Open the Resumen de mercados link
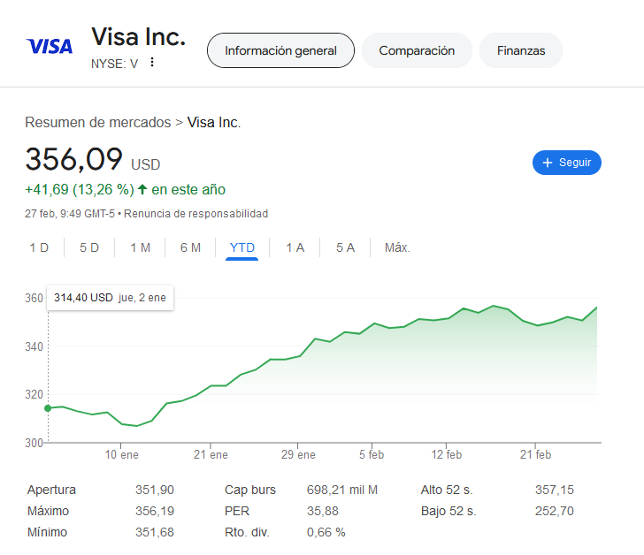This screenshot has height=555, width=644. (97, 122)
